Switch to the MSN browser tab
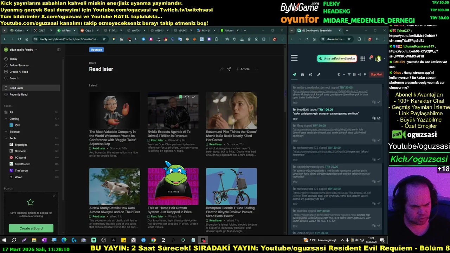The width and height of the screenshot is (450, 253). coord(204,31)
